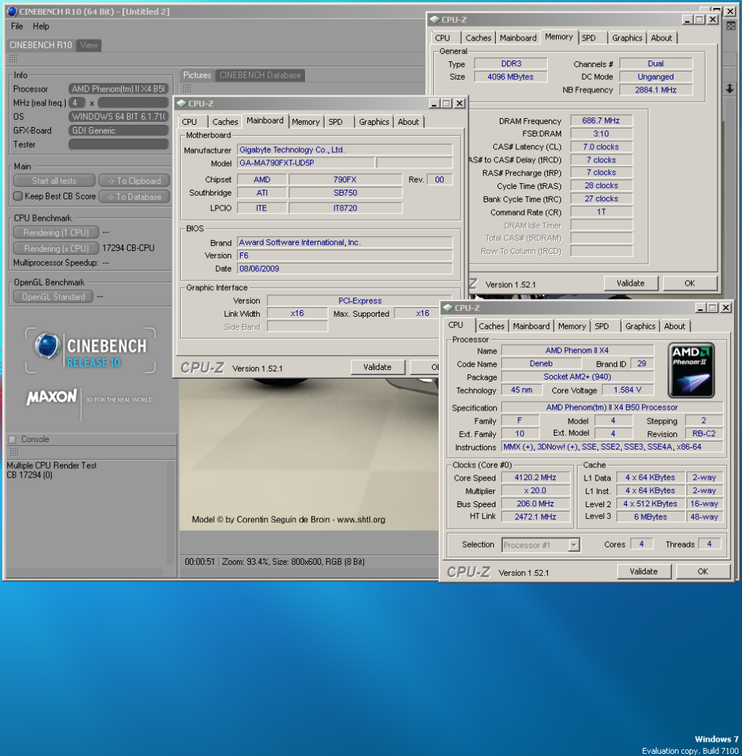Screen dimensions: 742x756
Task: Click the vertical double-arrow icon in Cinebench
Action: pos(729,89)
